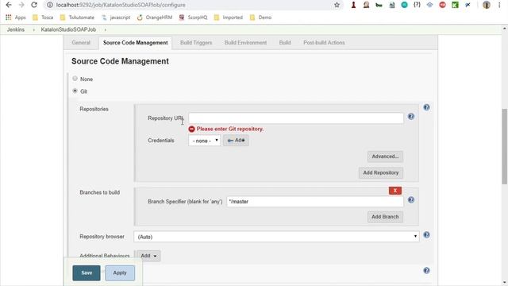Open the OrangeHRM bookmark

pyautogui.click(x=155, y=17)
